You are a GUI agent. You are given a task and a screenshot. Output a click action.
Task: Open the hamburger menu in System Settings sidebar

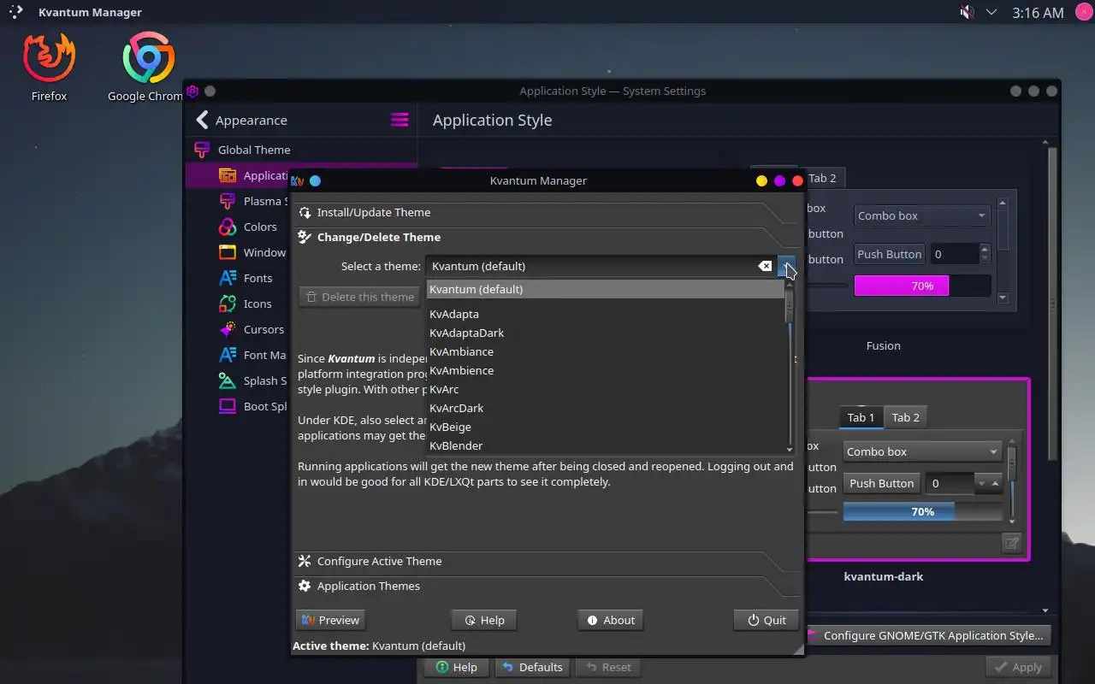tap(400, 120)
